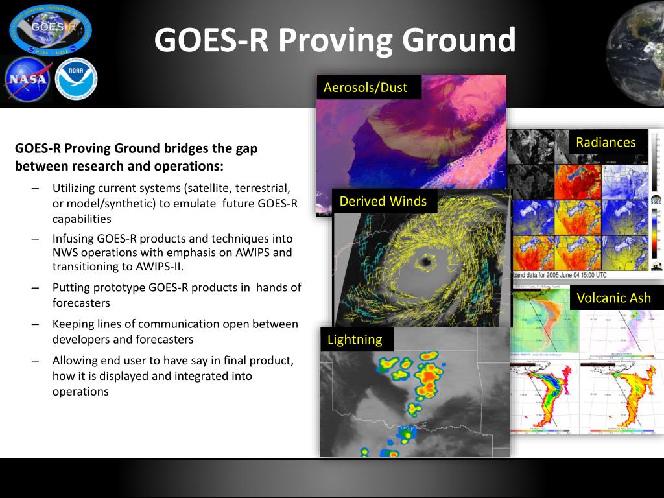Open the Lightning satellite image

point(415,392)
